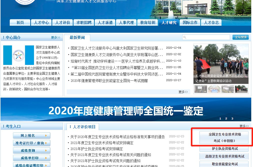Expand 更多>> in the 中心简介 panel
The image size is (253, 167).
point(55,37)
